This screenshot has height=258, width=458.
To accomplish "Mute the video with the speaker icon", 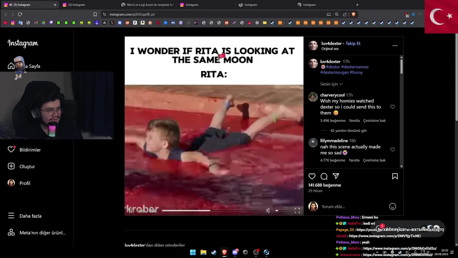I will [268, 211].
